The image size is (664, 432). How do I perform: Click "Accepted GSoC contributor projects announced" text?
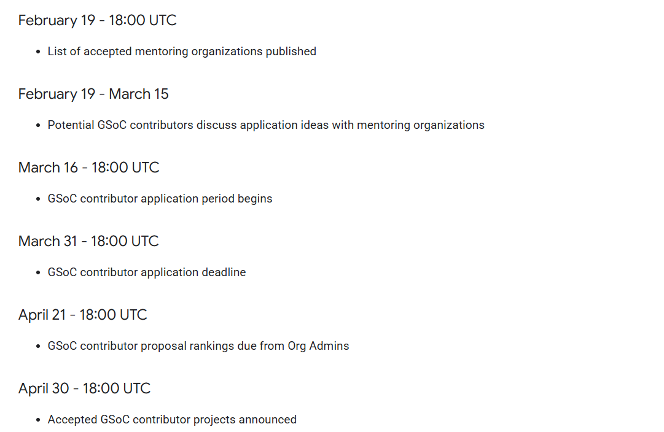[x=172, y=420]
